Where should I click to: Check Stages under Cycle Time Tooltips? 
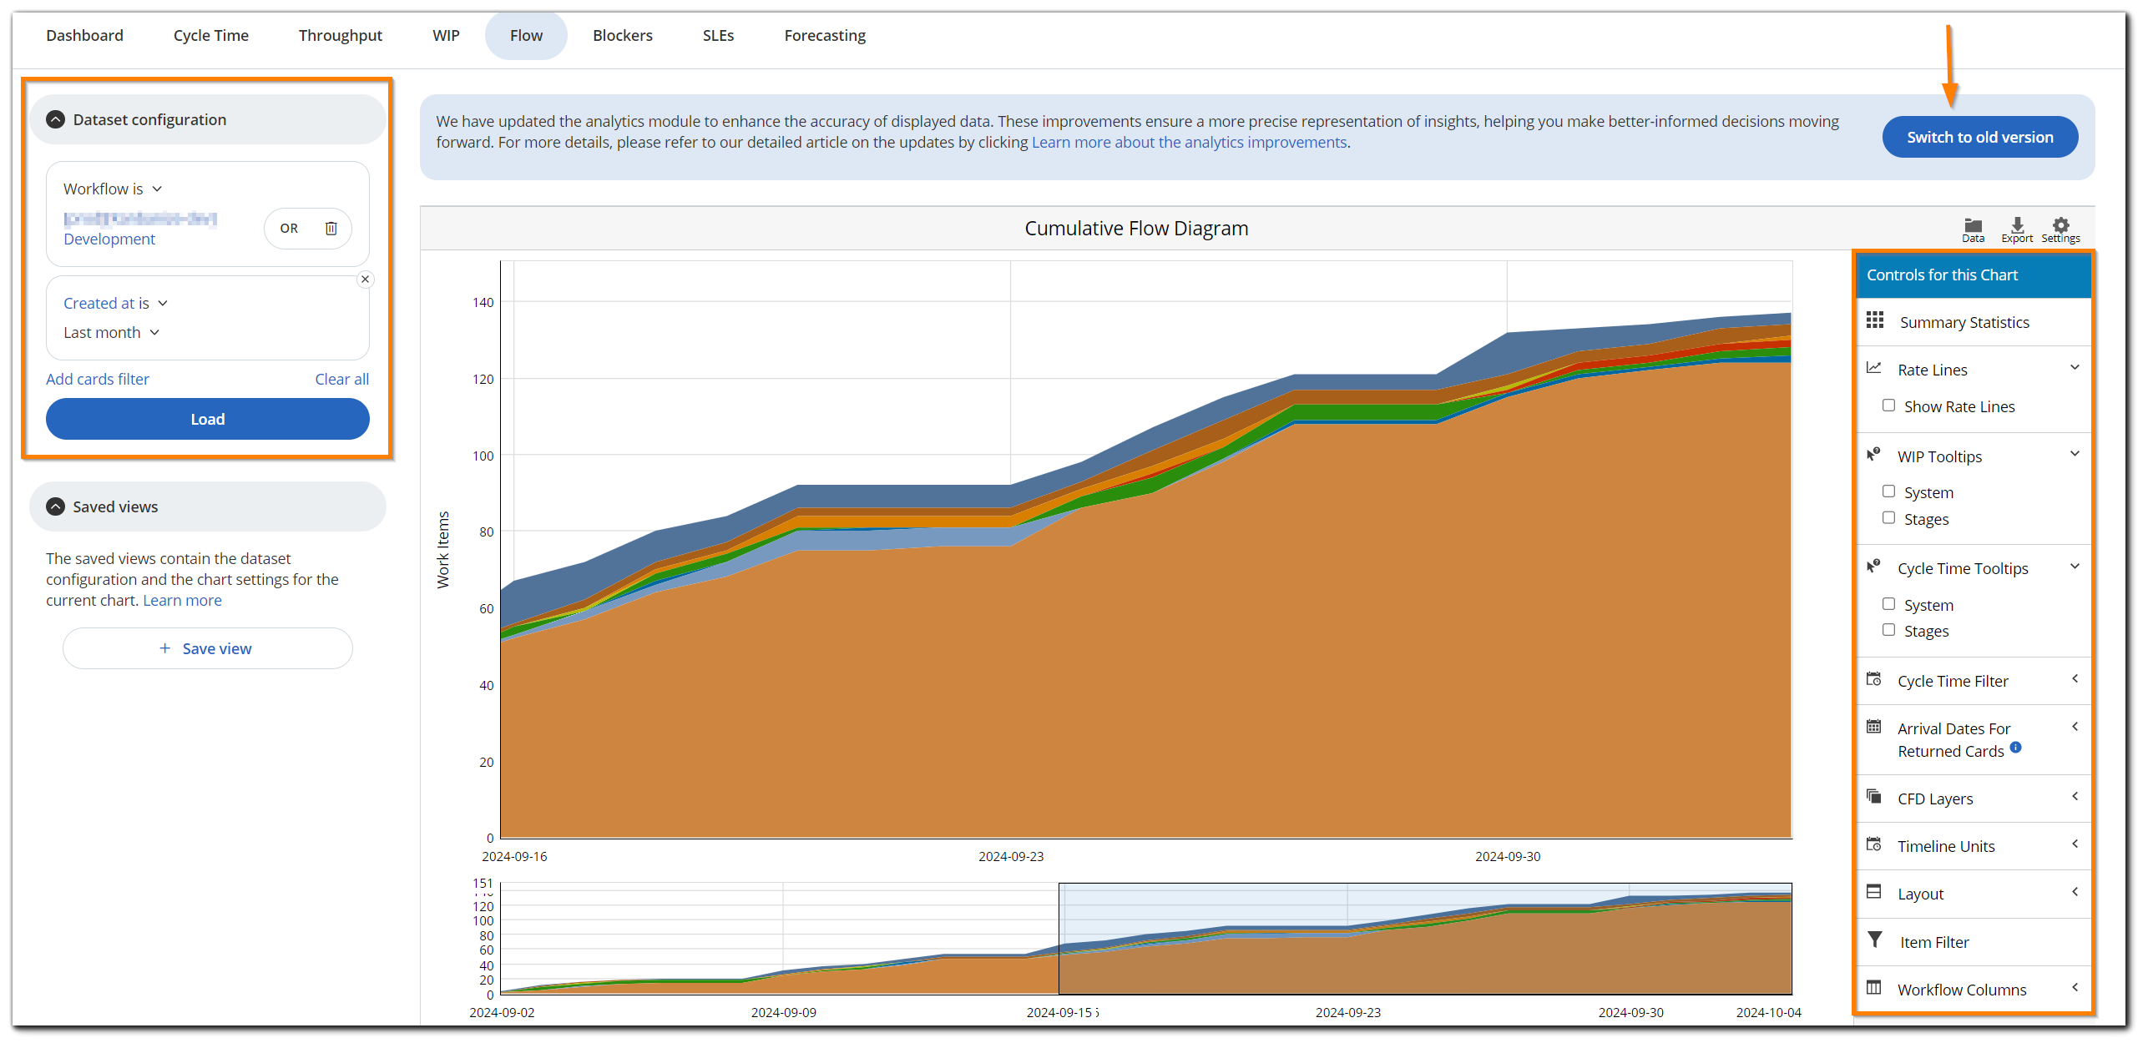pyautogui.click(x=1888, y=631)
